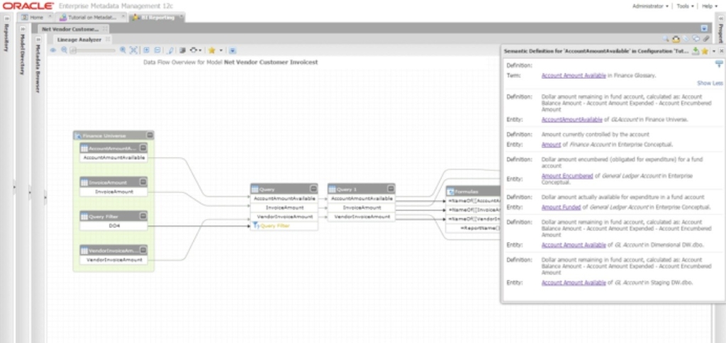
Task: Click the dark properties sheet toolbar icon
Action: click(182, 50)
